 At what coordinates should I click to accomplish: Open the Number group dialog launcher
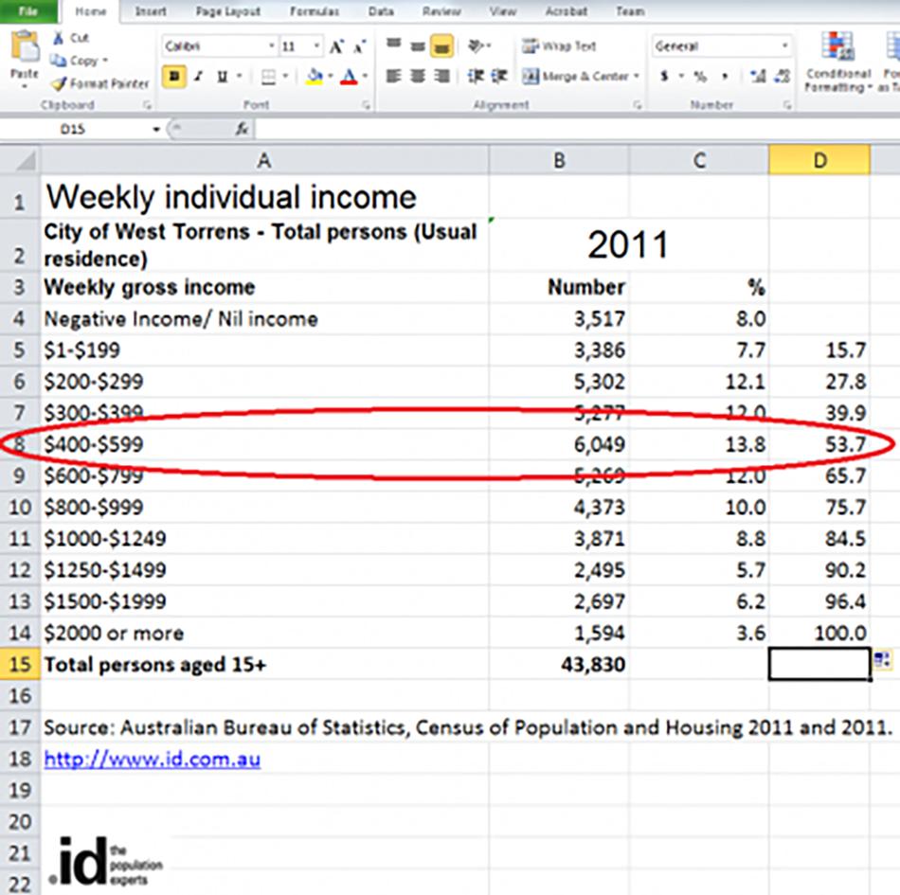[x=787, y=105]
